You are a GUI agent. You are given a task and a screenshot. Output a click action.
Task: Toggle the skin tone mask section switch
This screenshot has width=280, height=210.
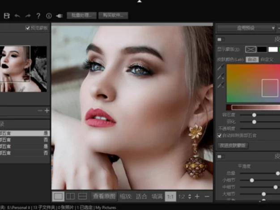[221, 39]
